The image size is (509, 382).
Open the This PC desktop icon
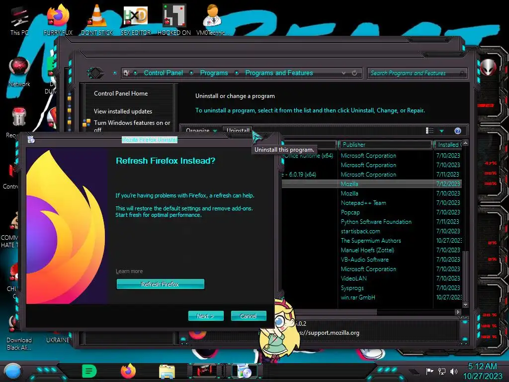point(19,20)
